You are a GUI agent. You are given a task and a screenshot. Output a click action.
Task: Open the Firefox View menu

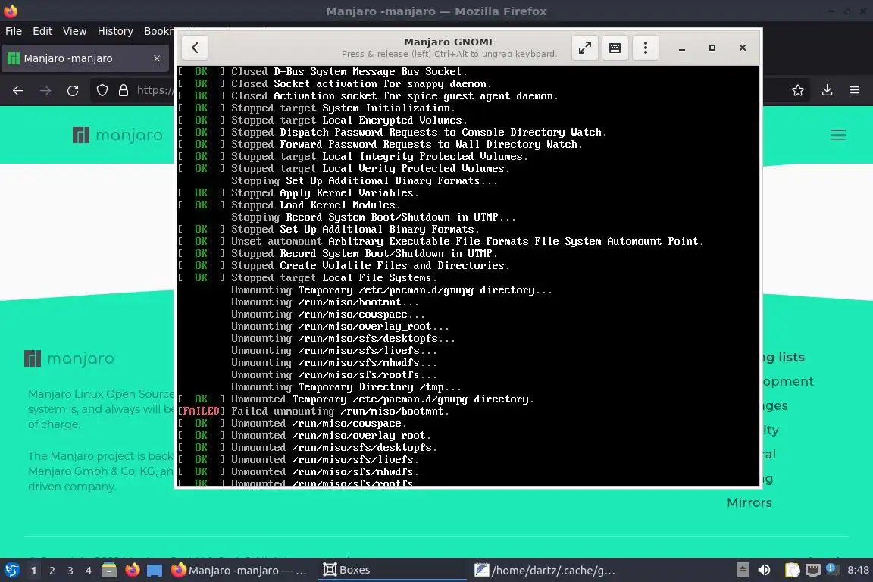coord(74,31)
